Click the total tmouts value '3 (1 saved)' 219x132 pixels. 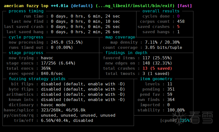(x=156, y=74)
